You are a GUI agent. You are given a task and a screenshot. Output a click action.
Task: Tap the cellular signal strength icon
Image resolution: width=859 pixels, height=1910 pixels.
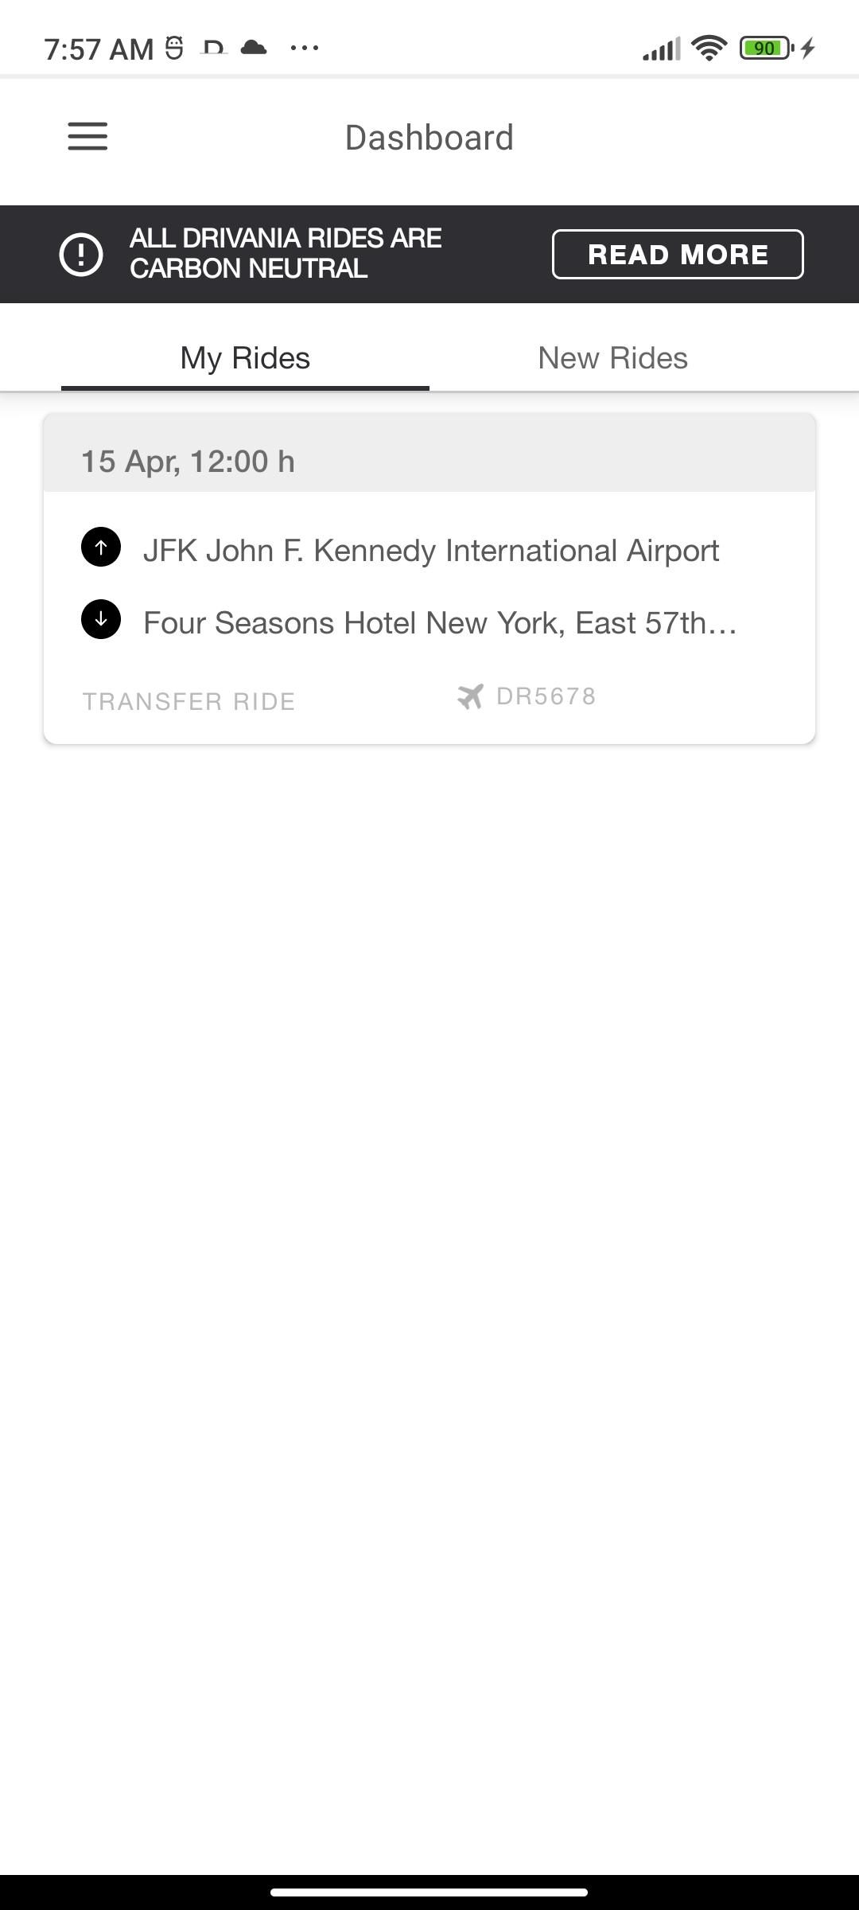[662, 49]
